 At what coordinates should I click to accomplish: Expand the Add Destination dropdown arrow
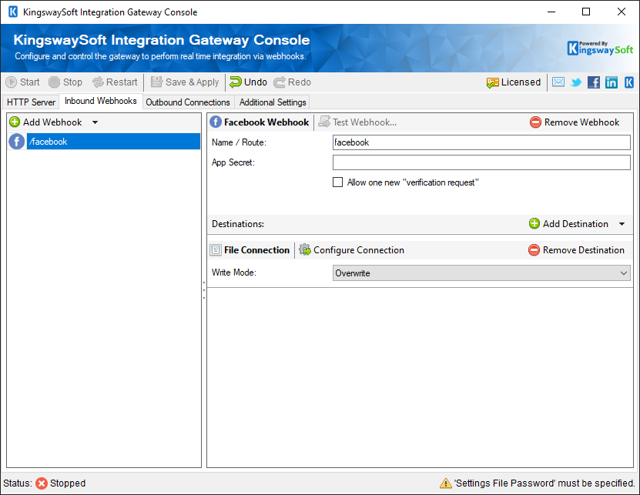(x=622, y=223)
